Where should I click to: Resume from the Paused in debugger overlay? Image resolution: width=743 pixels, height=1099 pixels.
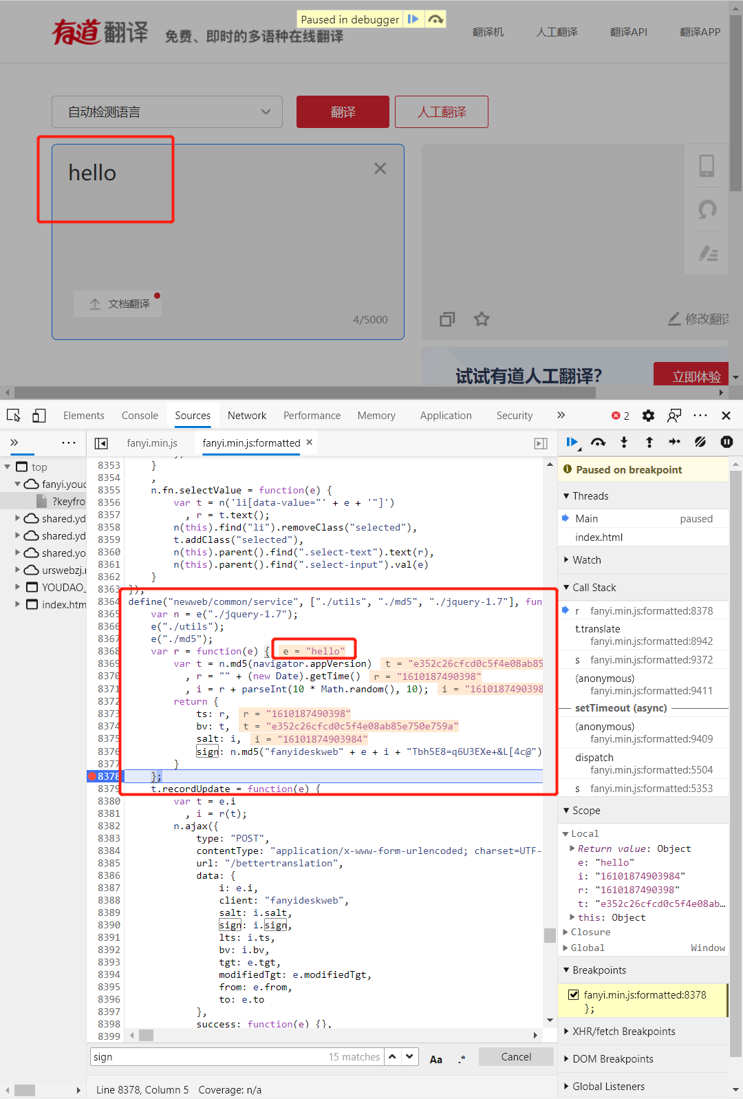point(413,19)
